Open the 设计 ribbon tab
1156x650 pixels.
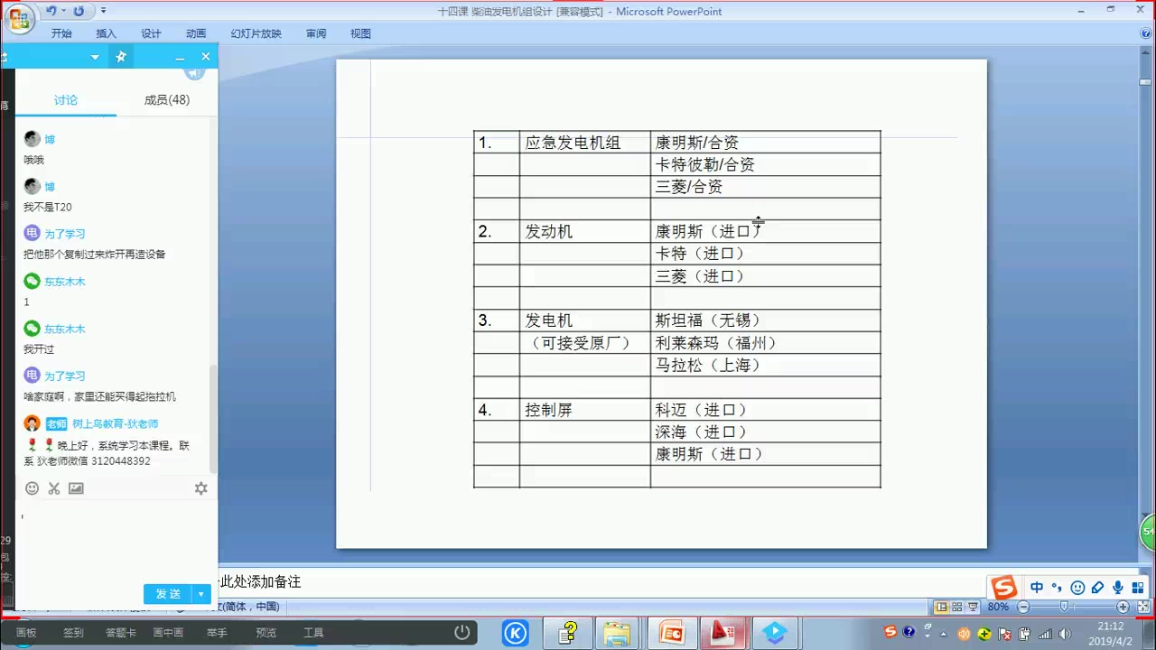pos(151,33)
